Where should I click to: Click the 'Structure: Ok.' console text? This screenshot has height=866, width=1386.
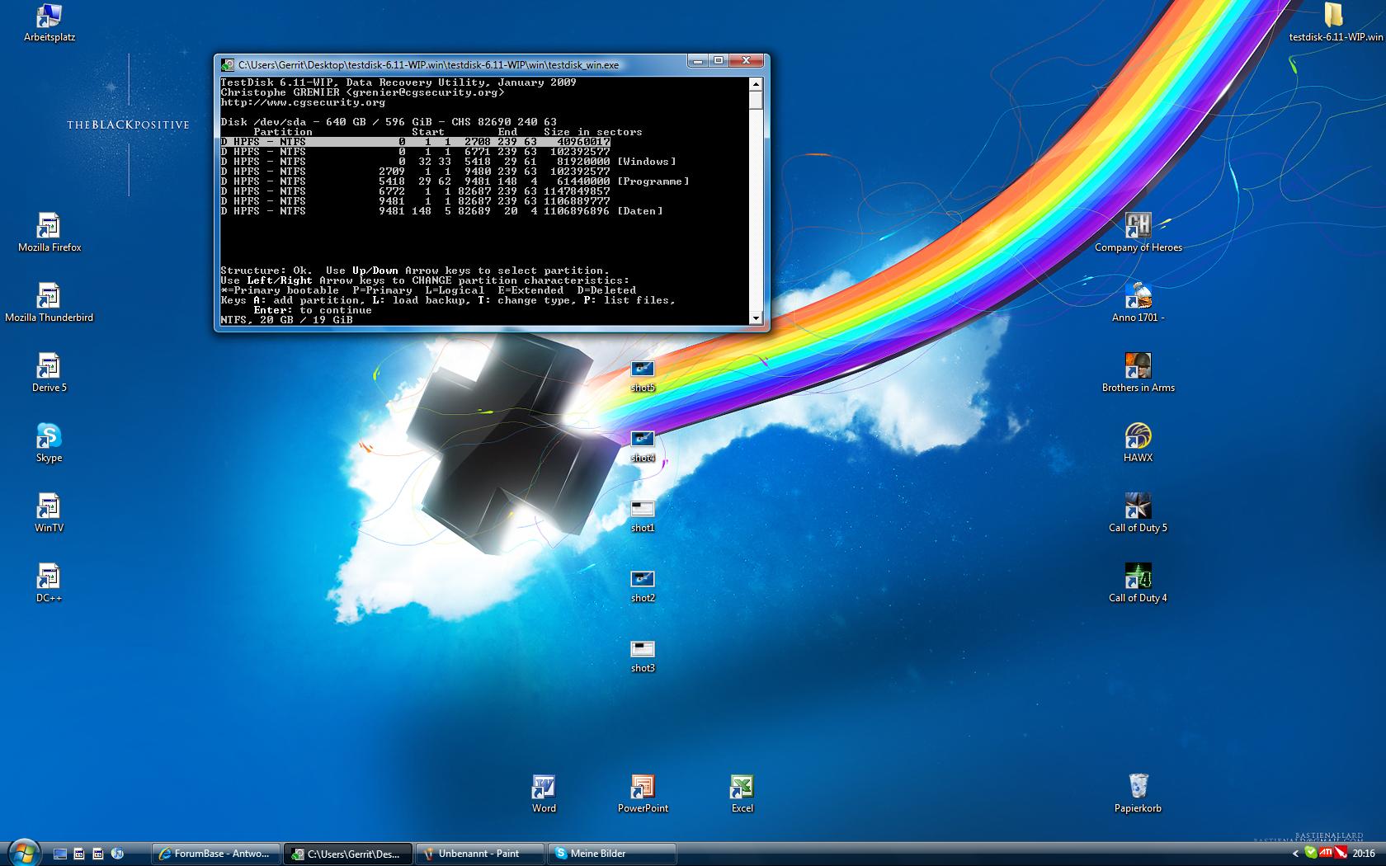tap(266, 271)
